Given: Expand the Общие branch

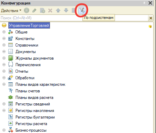Looking at the screenshot, I should tap(4, 32).
